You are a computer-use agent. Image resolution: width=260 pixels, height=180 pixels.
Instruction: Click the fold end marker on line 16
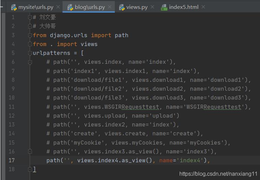pyautogui.click(x=30, y=151)
